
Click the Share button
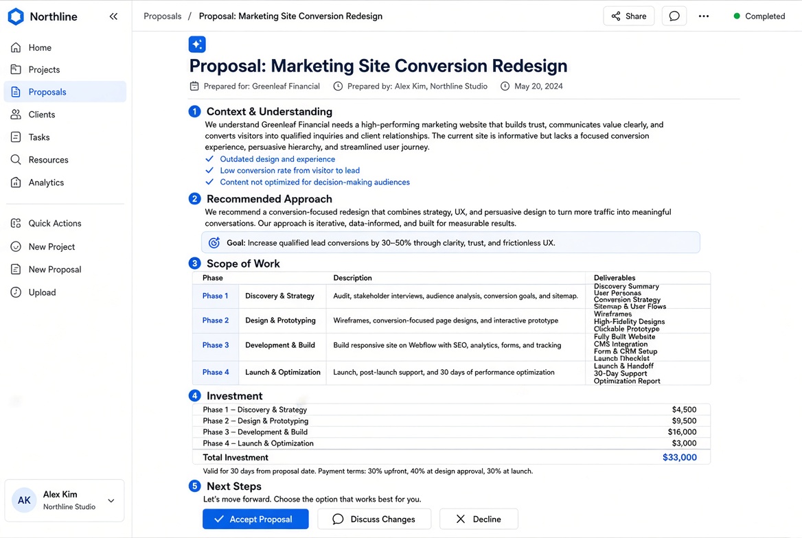point(628,16)
